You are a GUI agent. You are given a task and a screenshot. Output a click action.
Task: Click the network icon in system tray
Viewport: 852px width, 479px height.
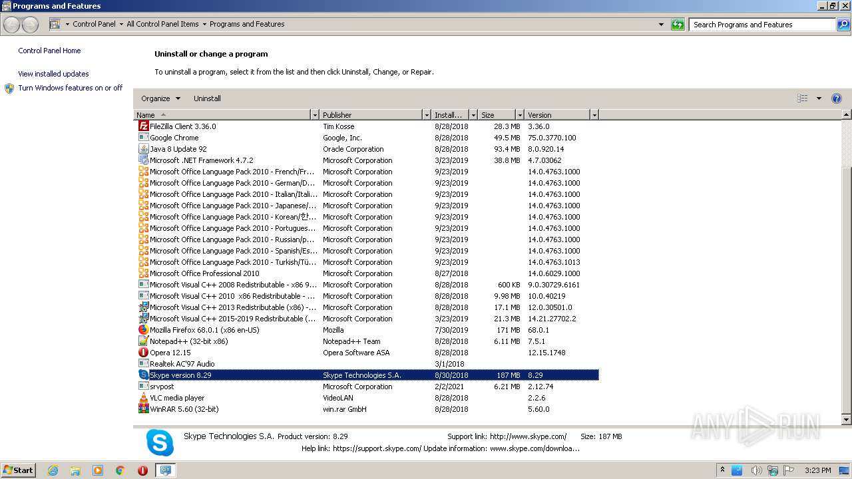point(773,470)
